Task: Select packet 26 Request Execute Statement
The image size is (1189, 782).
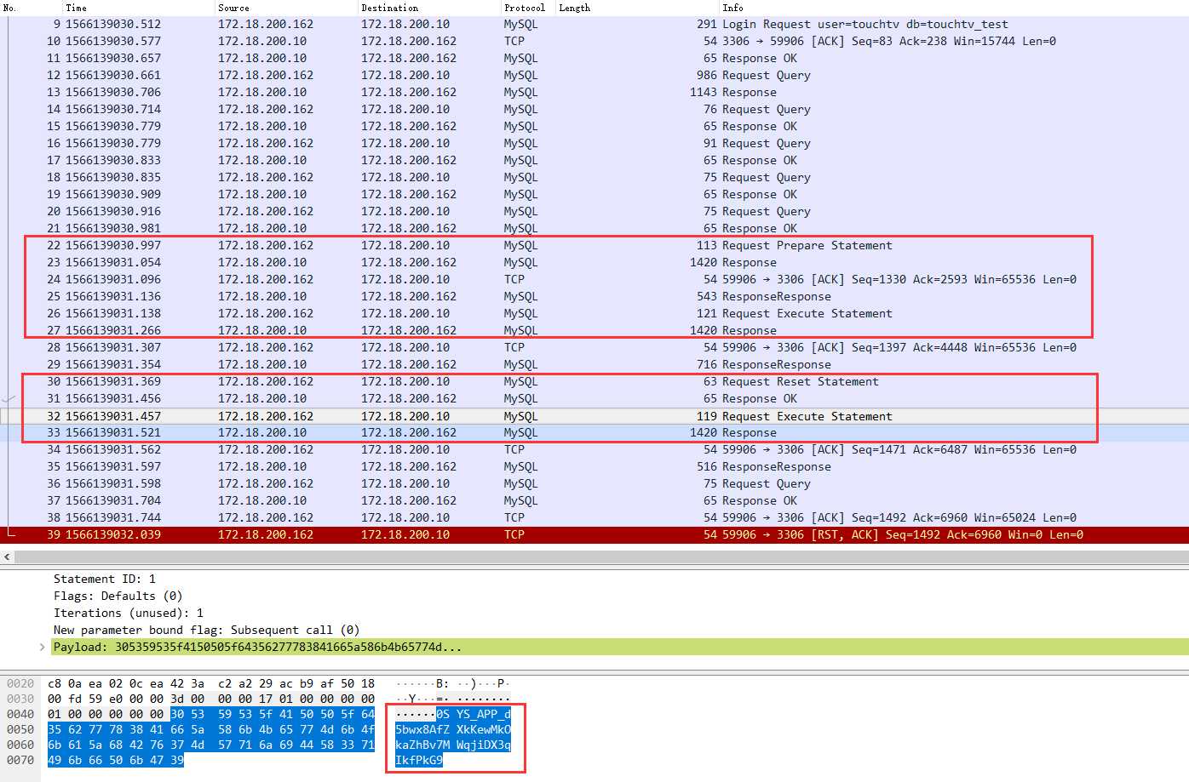Action: point(594,313)
